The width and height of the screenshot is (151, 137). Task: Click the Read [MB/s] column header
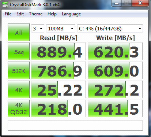(58, 38)
